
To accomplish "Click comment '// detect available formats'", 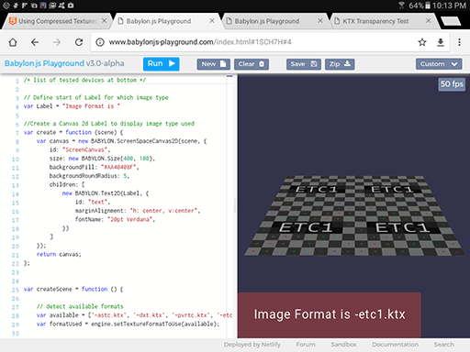I will click(80, 306).
